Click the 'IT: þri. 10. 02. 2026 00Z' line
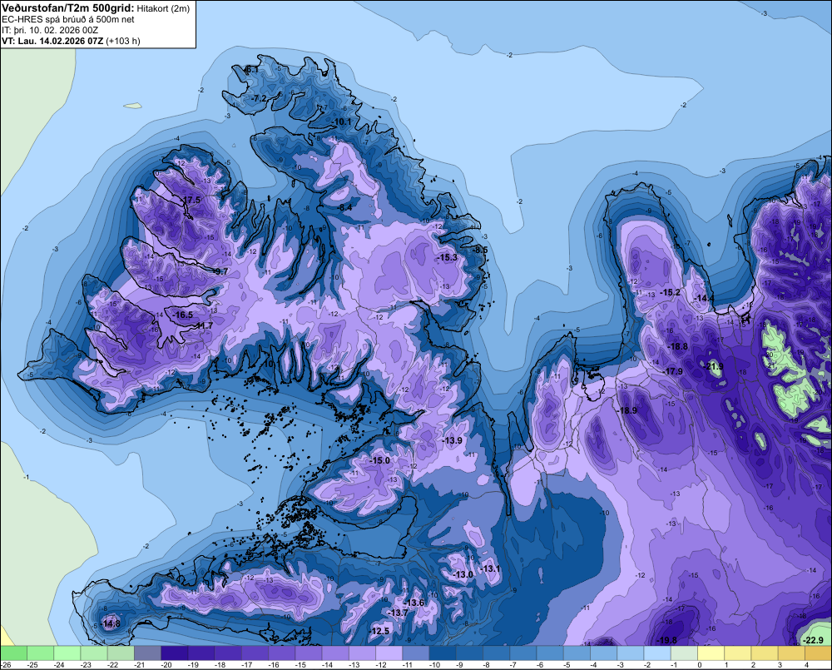This screenshot has width=832, height=670. [49, 30]
